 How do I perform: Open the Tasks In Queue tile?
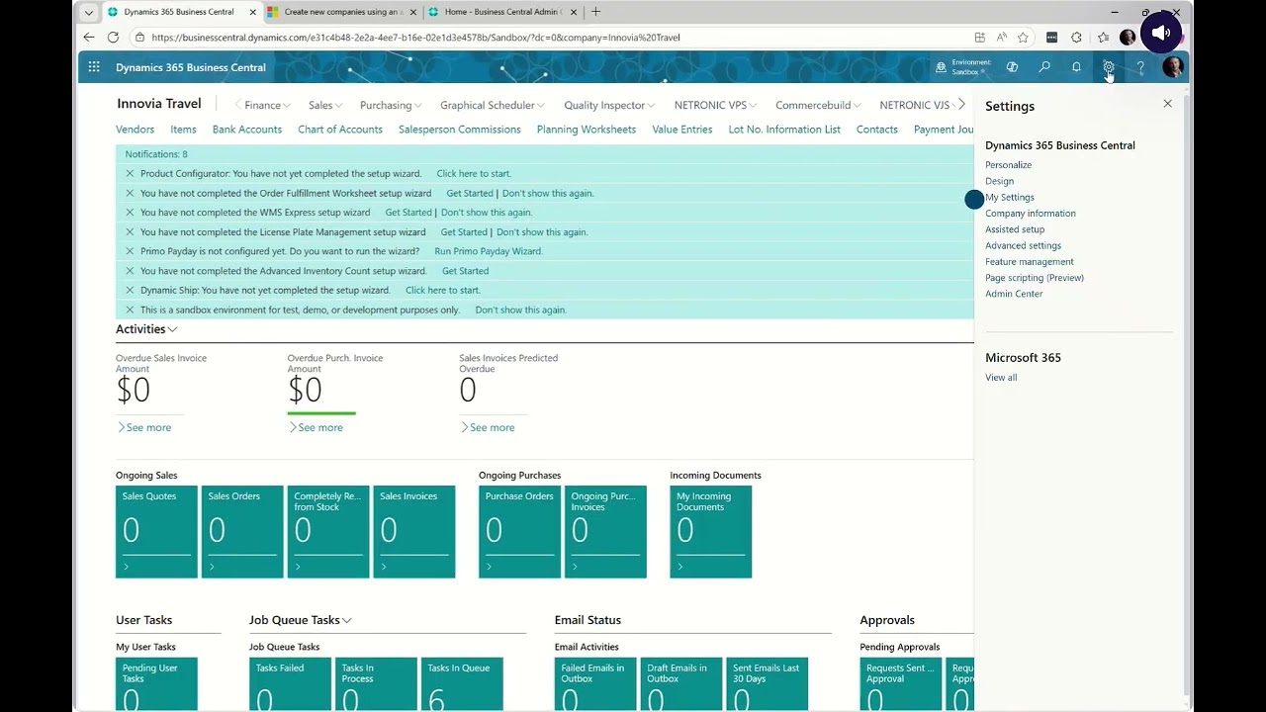pyautogui.click(x=462, y=684)
